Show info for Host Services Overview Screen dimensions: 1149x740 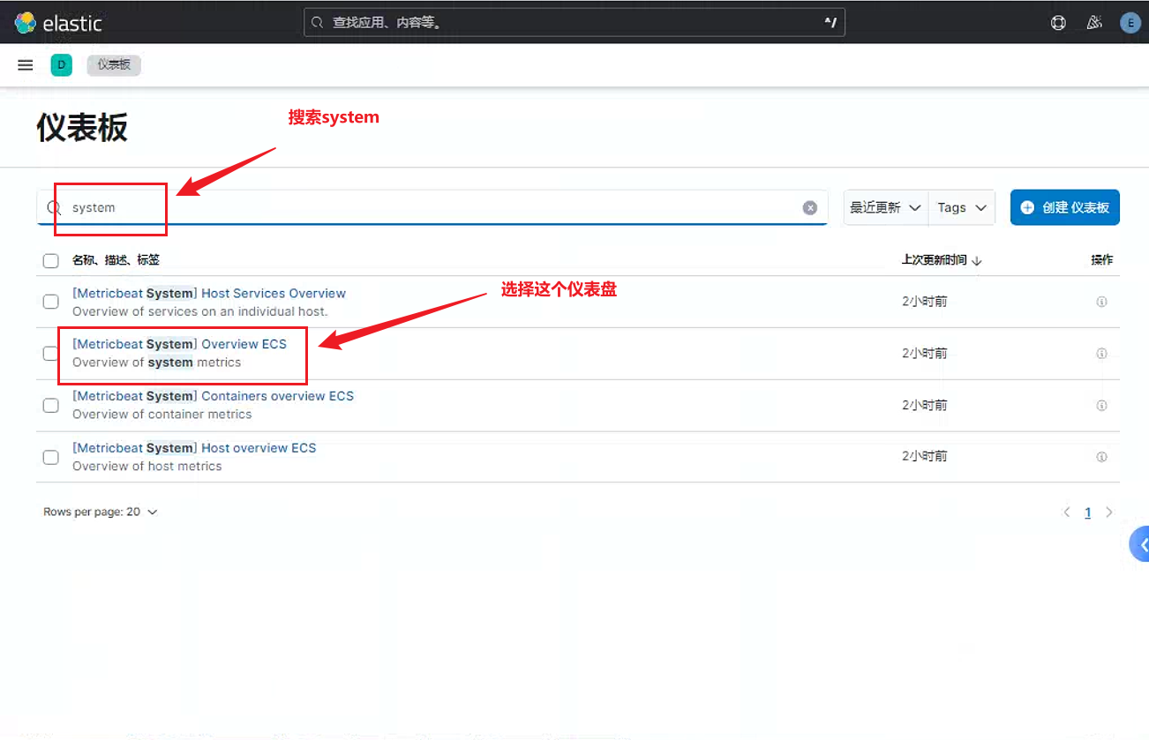(x=1100, y=302)
